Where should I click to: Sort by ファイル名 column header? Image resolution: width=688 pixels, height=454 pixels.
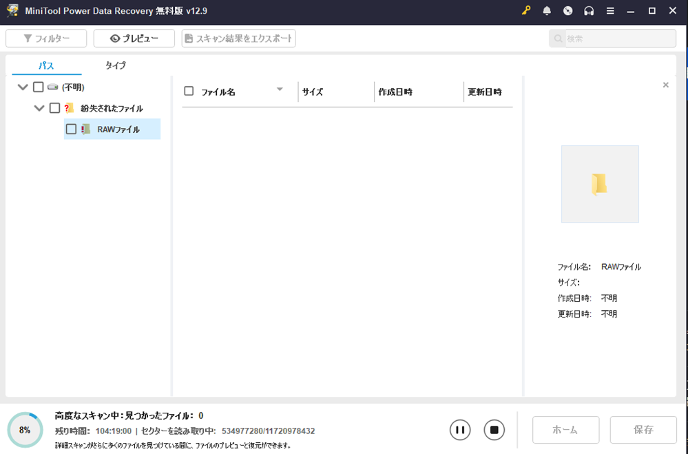point(218,92)
